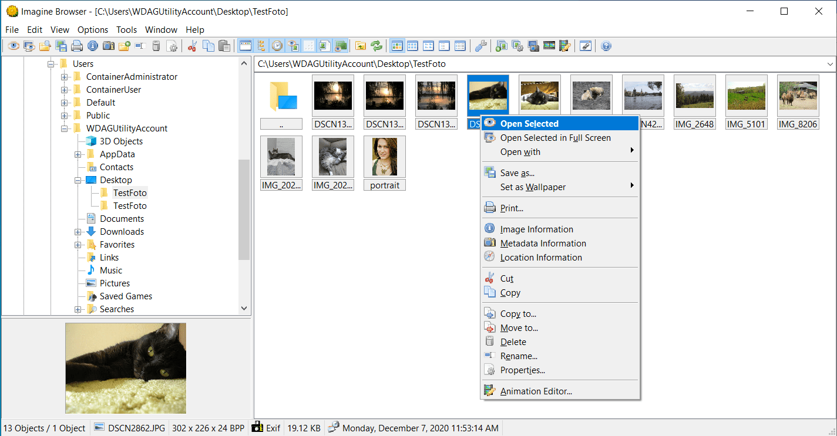The width and height of the screenshot is (837, 436).
Task: Choose Location Information from the context menu
Action: [x=560, y=258]
